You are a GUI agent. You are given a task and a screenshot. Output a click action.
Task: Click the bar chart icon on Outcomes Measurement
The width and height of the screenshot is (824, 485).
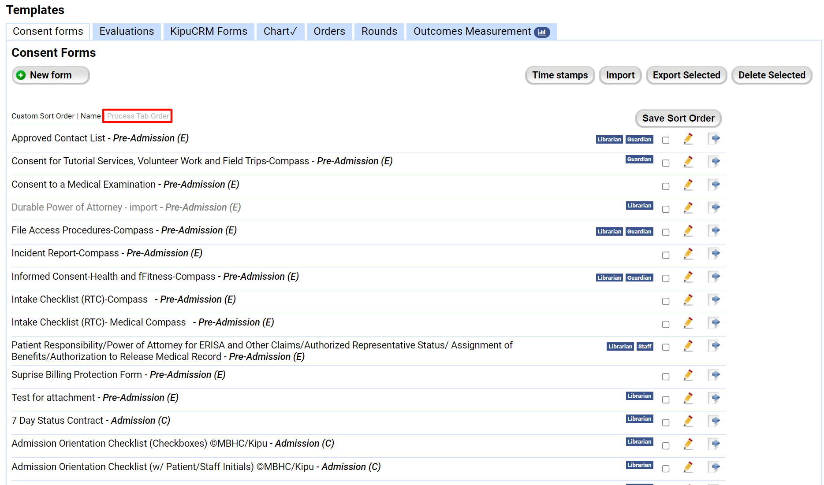(x=542, y=32)
